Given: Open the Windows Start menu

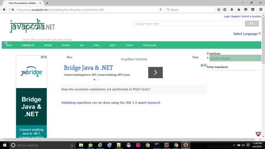Looking at the screenshot, I should (5, 145).
